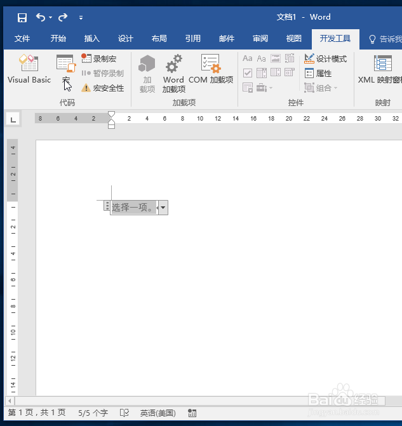Click the tab selector L icon on ruler
402x426 pixels.
[13, 119]
